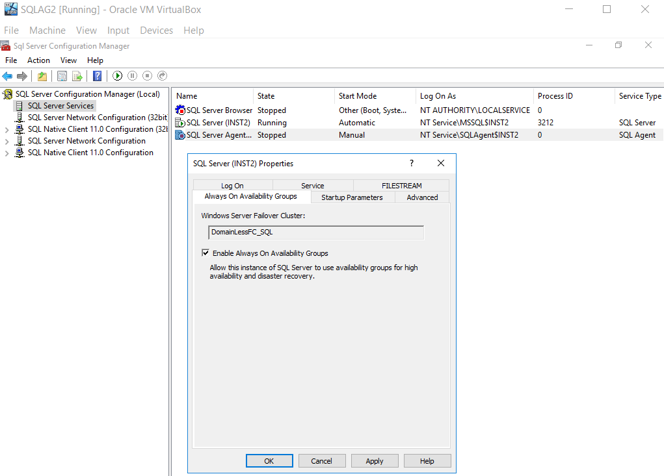Select the SQL Server Browser service row
This screenshot has height=476, width=664.
219,110
